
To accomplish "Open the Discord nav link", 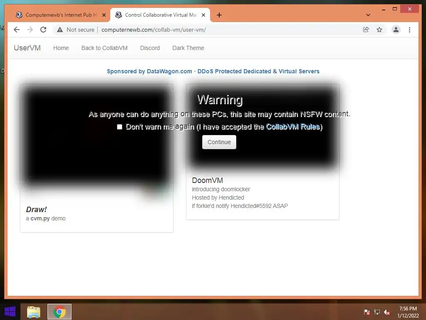I will tap(150, 48).
